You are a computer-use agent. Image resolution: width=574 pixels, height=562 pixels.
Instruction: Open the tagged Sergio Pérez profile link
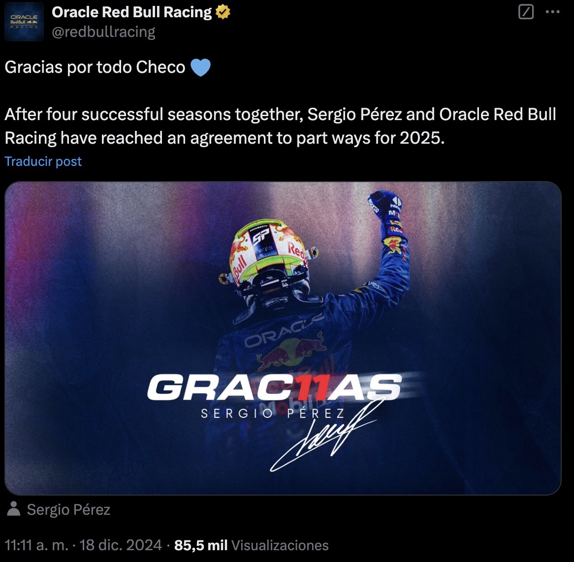[x=68, y=509]
